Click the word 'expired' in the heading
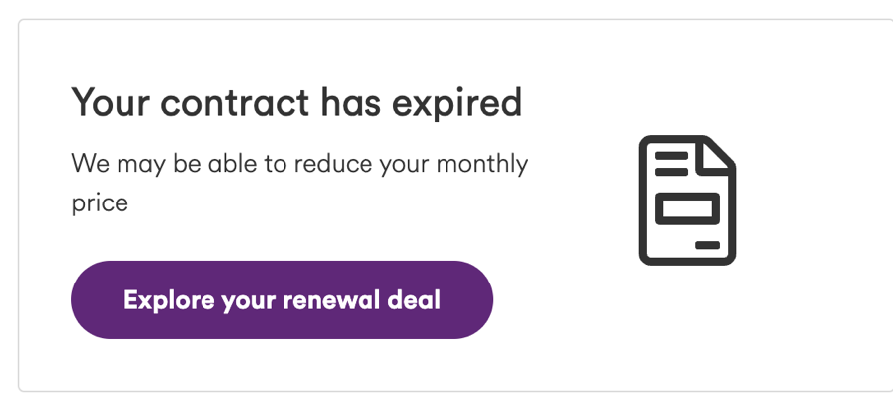 [x=457, y=104]
